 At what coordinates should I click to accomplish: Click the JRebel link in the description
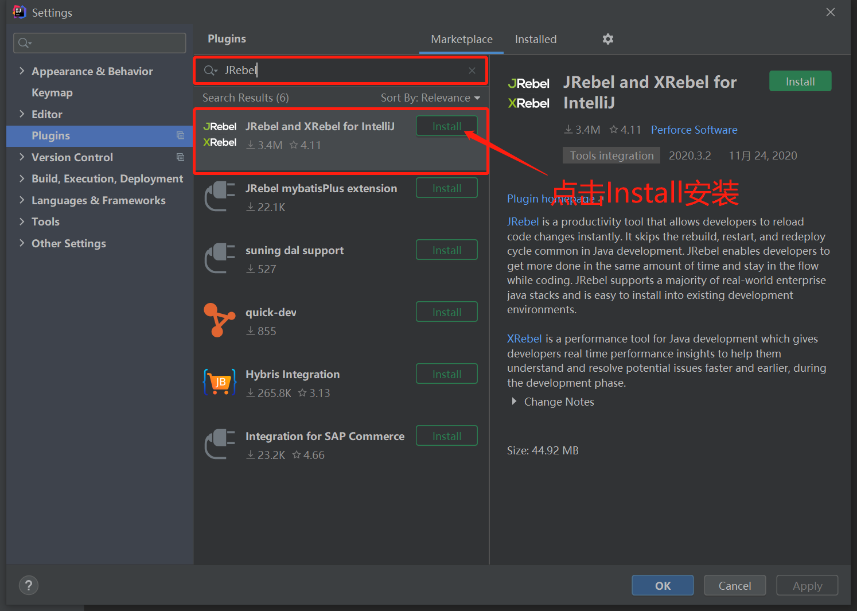click(x=523, y=221)
